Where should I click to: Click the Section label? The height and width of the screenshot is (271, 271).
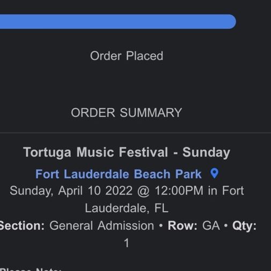pos(22,225)
